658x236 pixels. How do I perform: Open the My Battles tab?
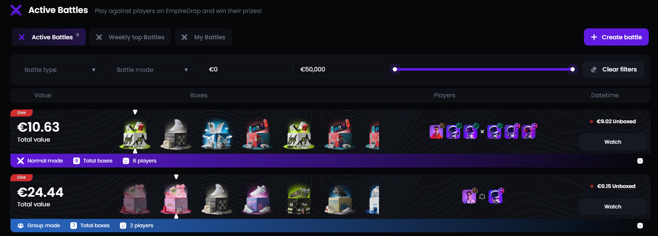tap(203, 37)
